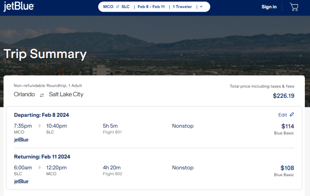Click the JetBlue logo in header
The height and width of the screenshot is (196, 310).
[19, 6]
